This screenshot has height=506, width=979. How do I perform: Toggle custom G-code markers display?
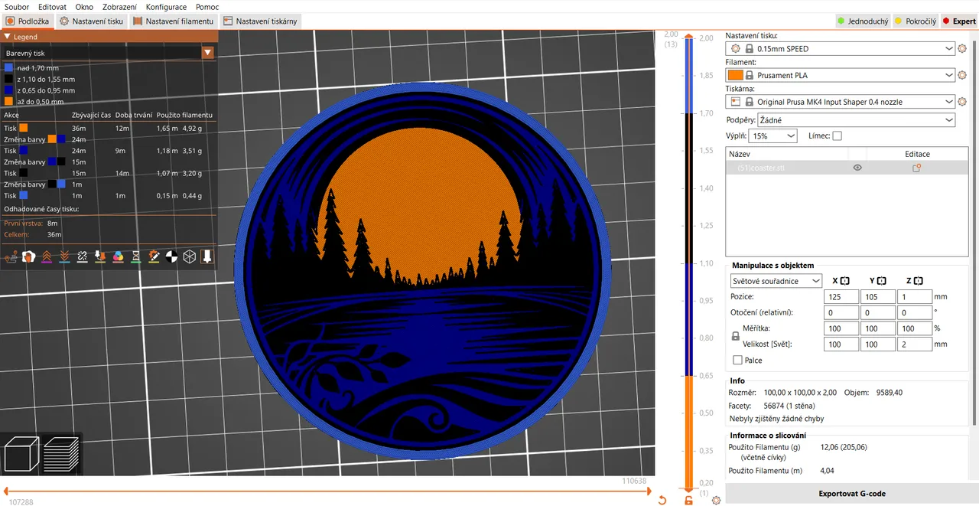[154, 256]
